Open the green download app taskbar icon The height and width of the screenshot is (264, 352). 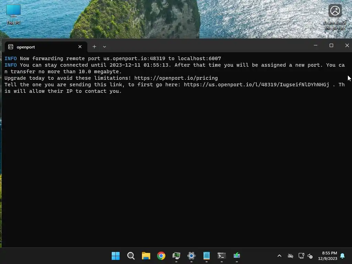click(x=236, y=256)
